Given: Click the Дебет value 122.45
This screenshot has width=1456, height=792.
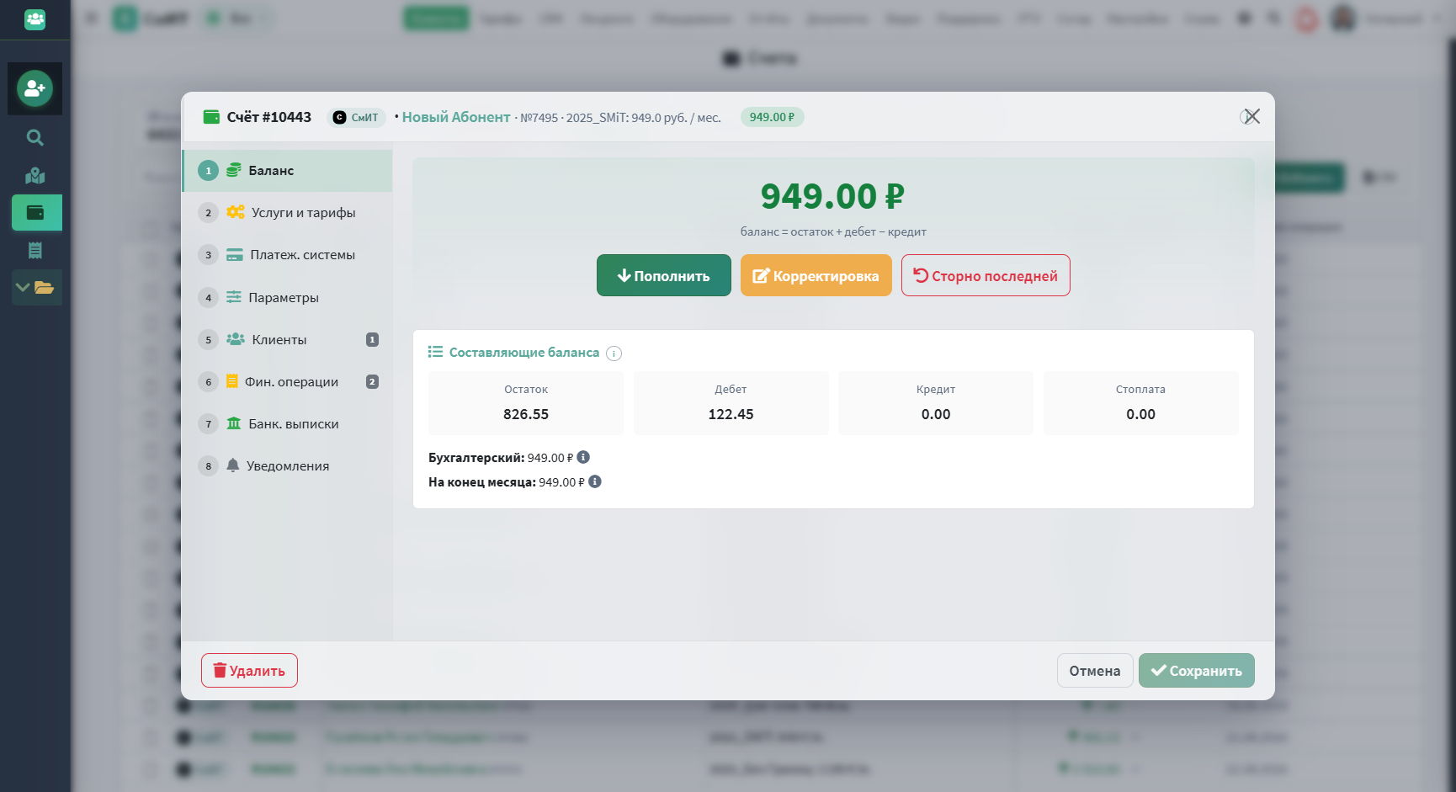Looking at the screenshot, I should click(x=731, y=414).
